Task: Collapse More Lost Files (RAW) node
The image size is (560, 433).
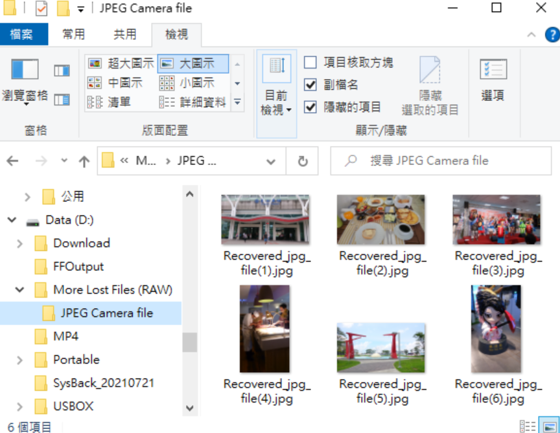Action: point(19,290)
